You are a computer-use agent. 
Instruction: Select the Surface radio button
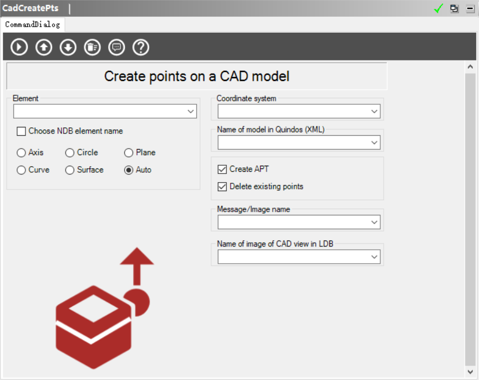pos(70,170)
